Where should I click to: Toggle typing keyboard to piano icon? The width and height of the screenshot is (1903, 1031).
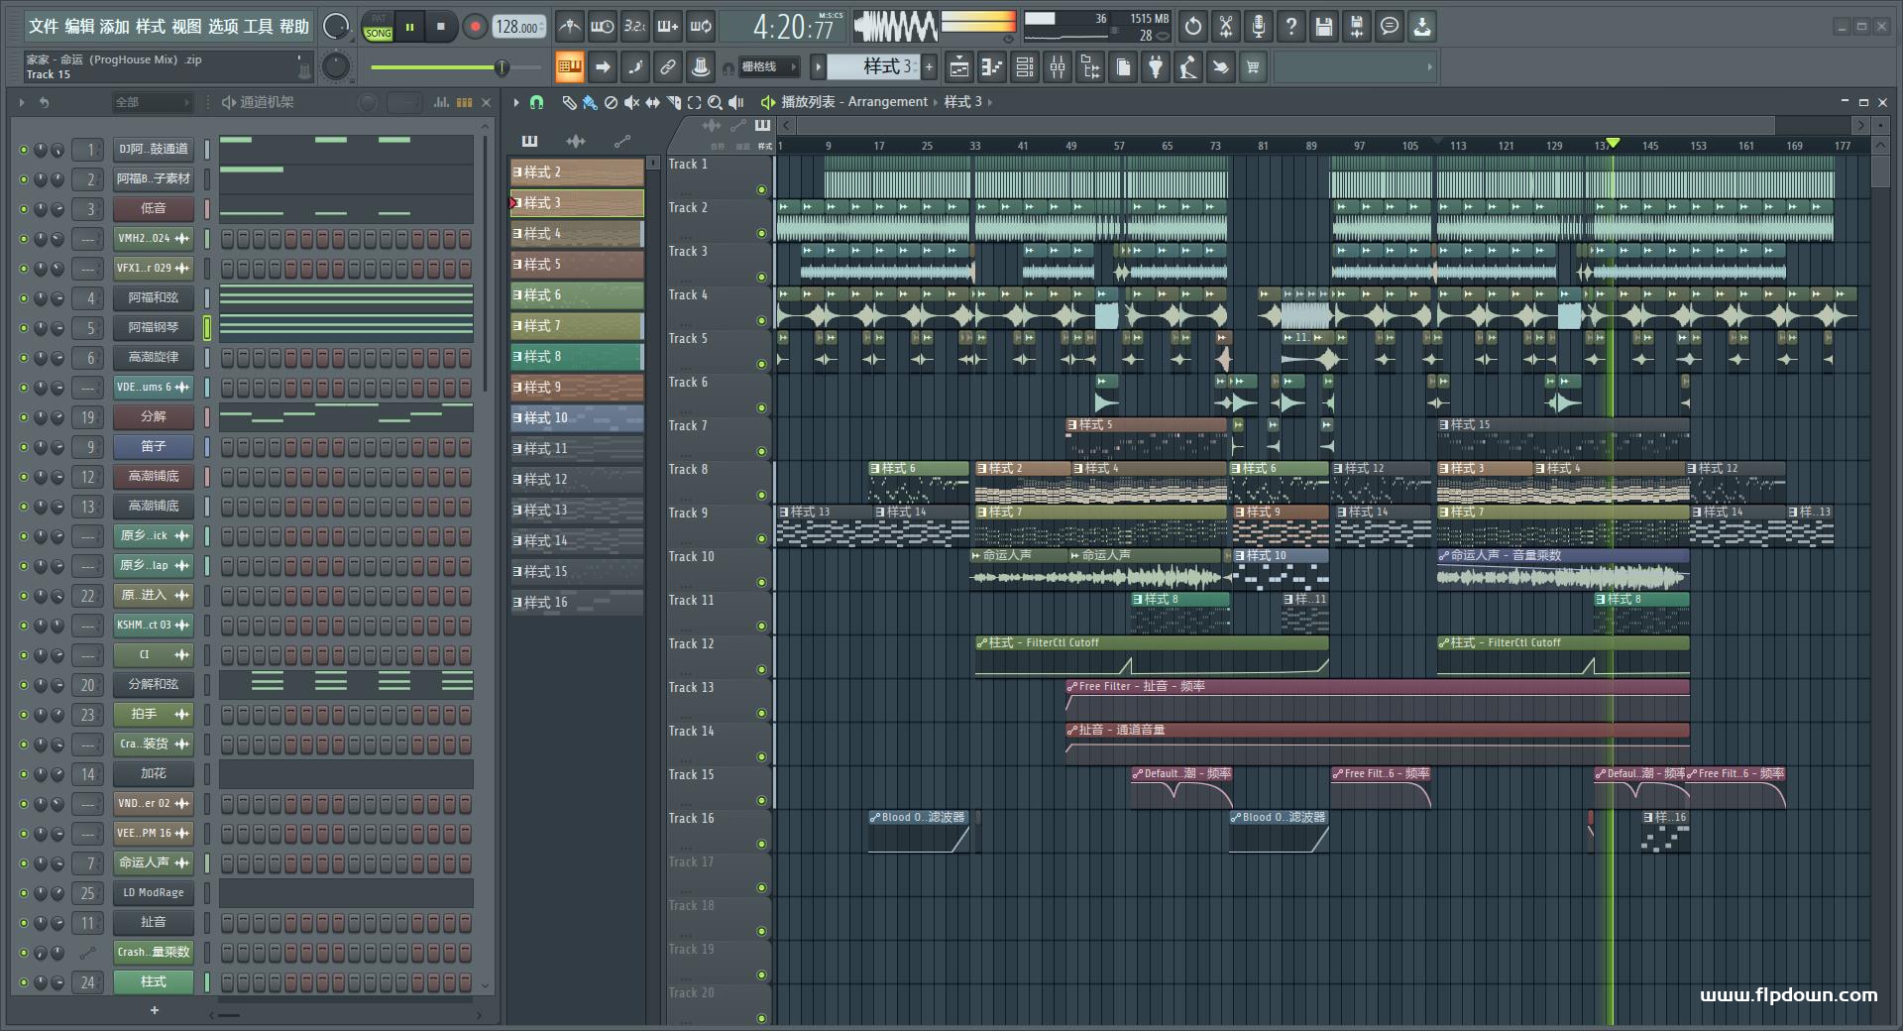pyautogui.click(x=569, y=67)
